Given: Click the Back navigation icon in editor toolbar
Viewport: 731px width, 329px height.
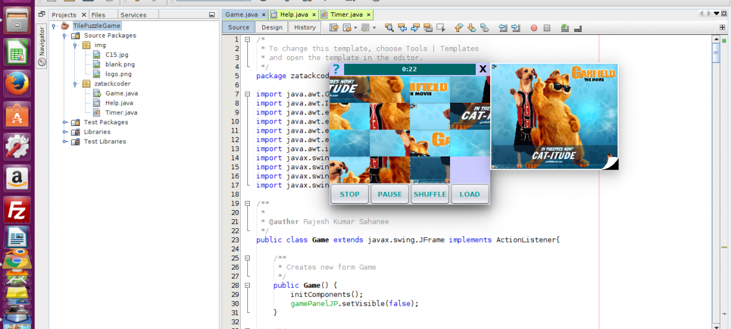Looking at the screenshot, I should (x=346, y=28).
